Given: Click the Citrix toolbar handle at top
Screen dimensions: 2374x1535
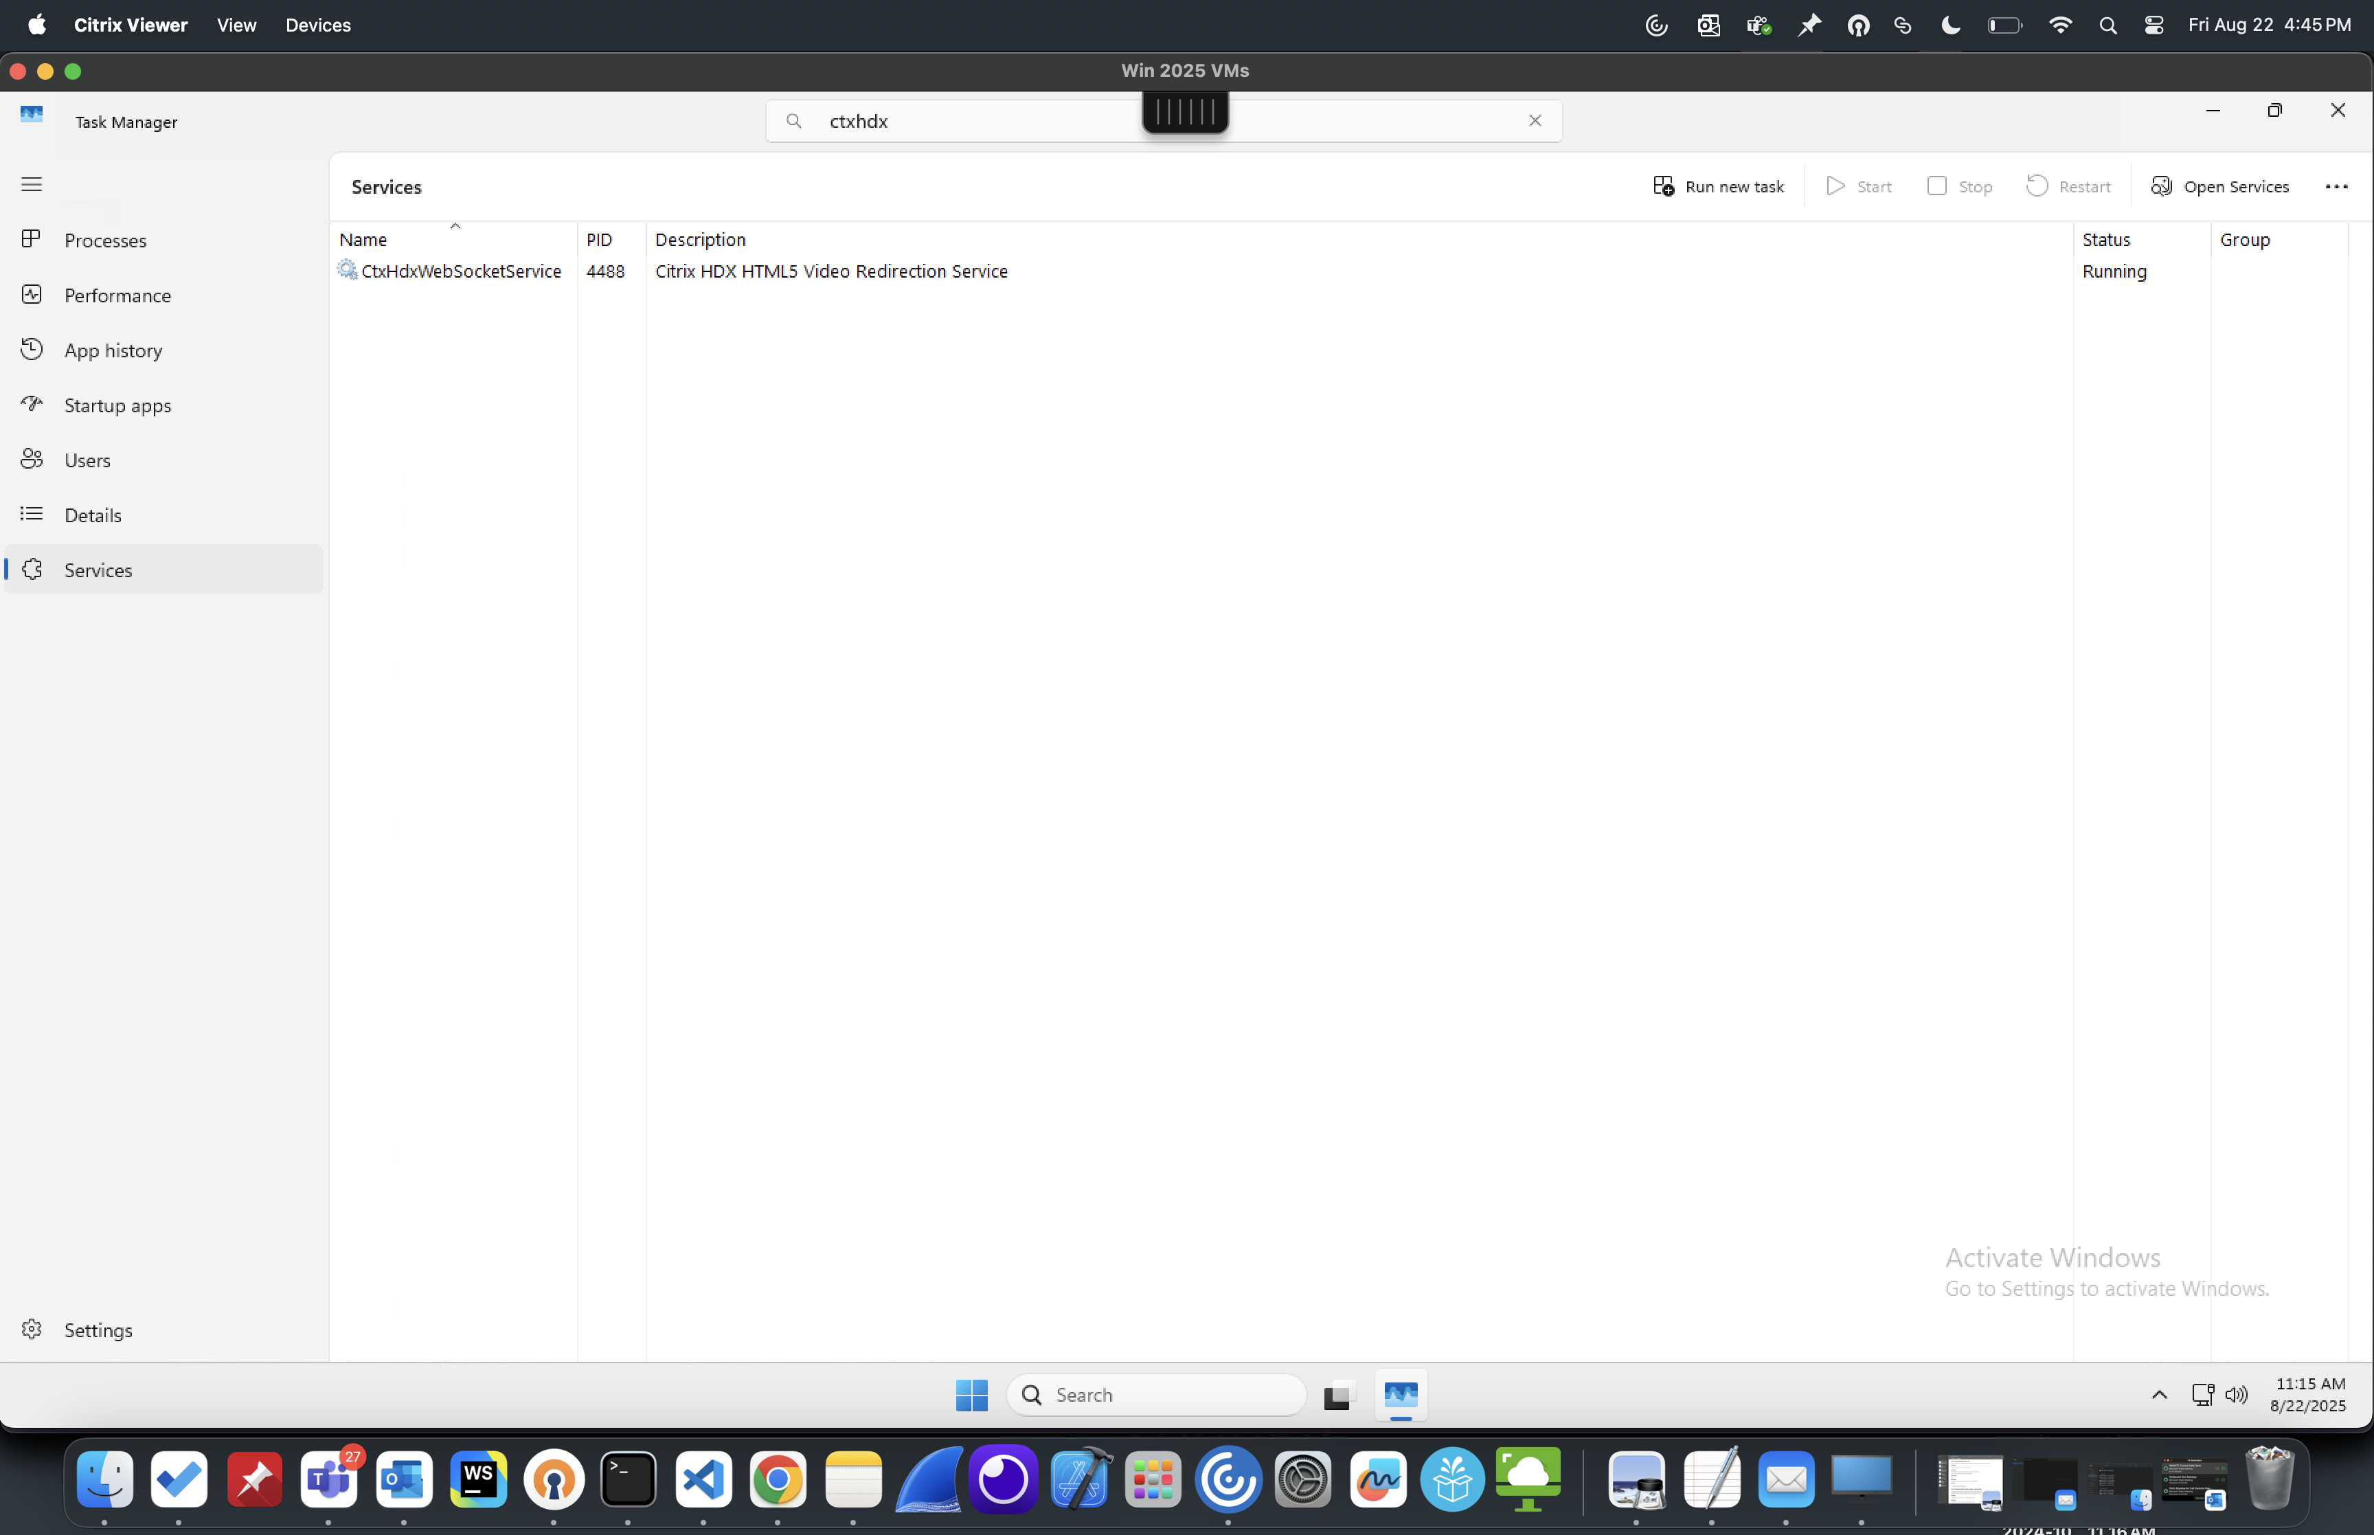Looking at the screenshot, I should tap(1184, 111).
